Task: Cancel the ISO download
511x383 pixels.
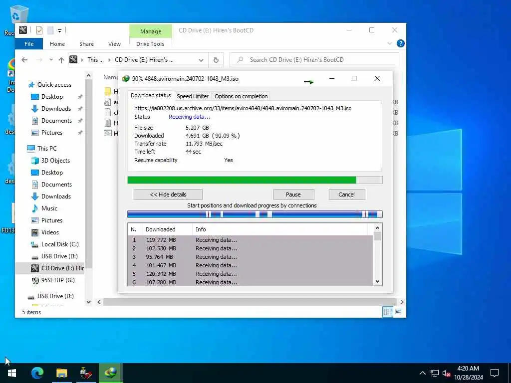Action: (347, 194)
